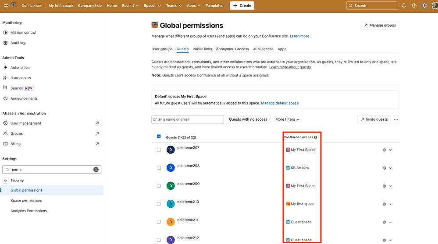Image resolution: width=438 pixels, height=244 pixels.
Task: Open the Manage default space link
Action: (x=280, y=103)
